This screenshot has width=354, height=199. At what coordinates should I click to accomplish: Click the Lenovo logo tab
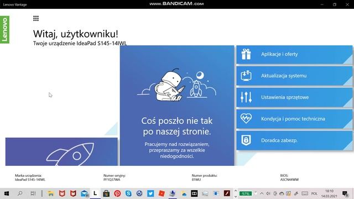pyautogui.click(x=5, y=29)
